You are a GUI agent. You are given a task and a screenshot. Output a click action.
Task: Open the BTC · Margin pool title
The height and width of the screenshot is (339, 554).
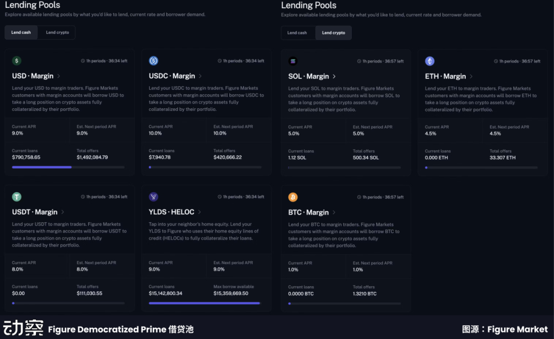308,212
